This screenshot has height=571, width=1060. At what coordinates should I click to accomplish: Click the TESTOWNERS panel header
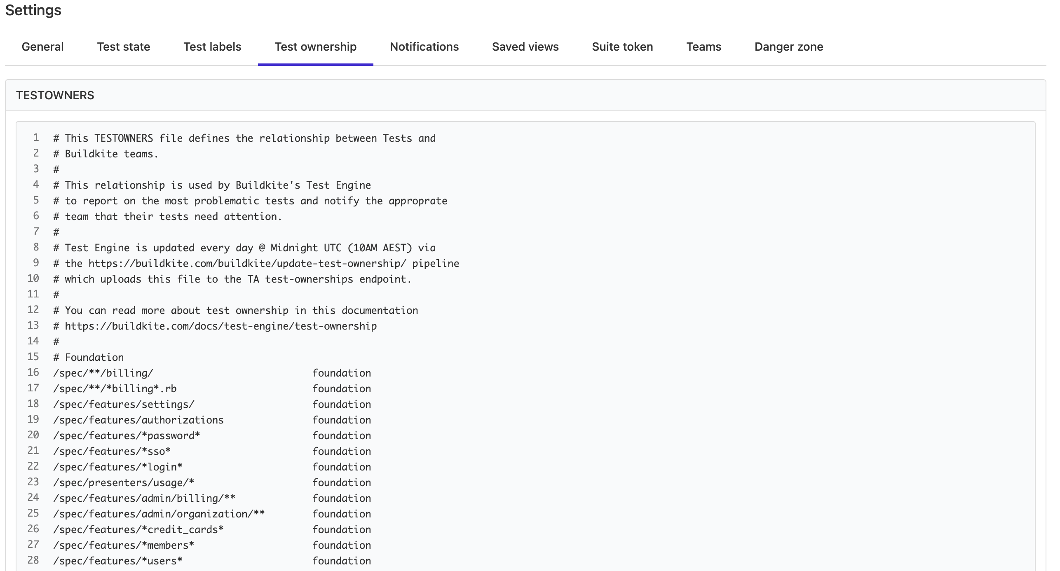pyautogui.click(x=55, y=95)
